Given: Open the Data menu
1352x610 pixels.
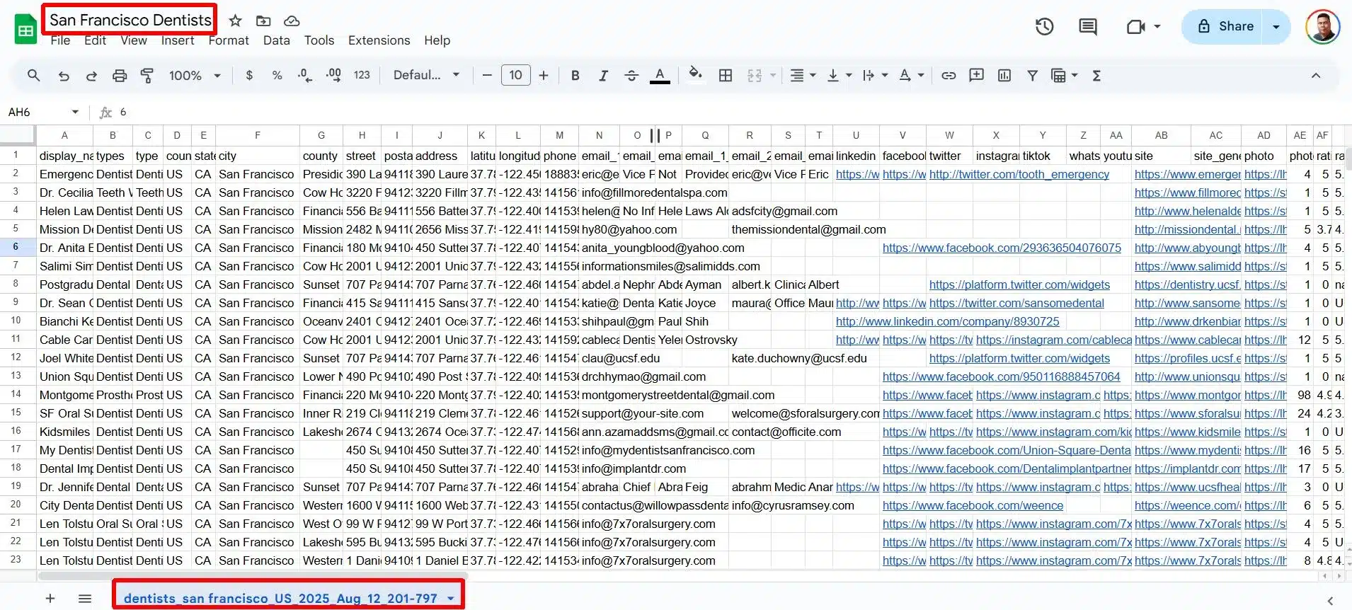Looking at the screenshot, I should pos(277,40).
